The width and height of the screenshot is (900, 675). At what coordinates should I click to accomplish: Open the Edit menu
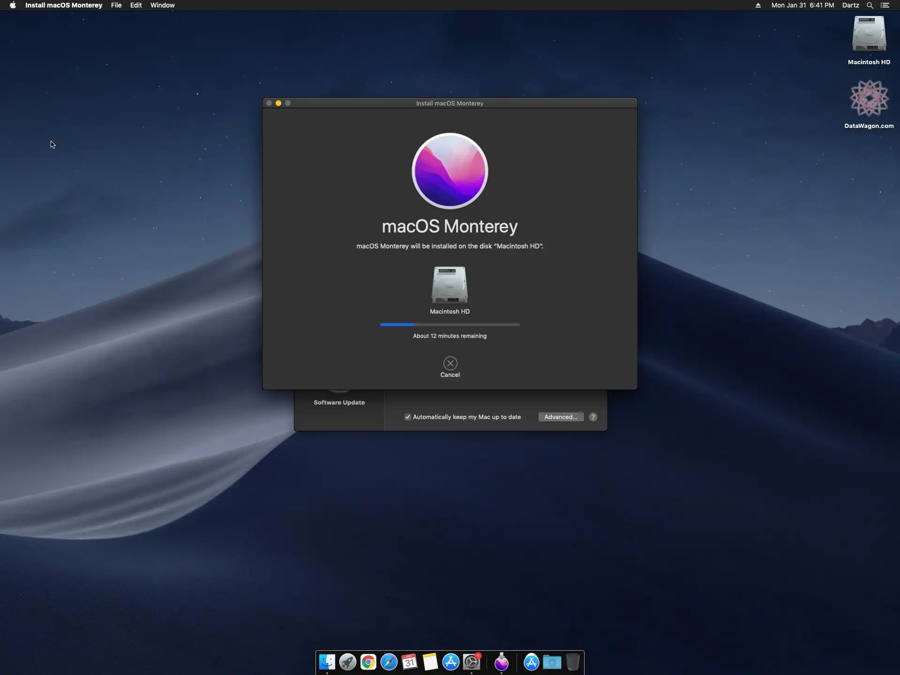[x=136, y=5]
